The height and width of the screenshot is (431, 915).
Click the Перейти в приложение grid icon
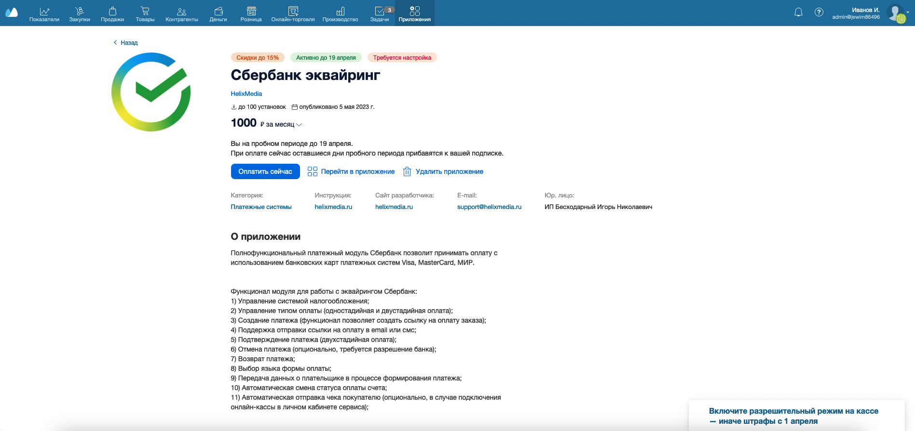(x=313, y=171)
